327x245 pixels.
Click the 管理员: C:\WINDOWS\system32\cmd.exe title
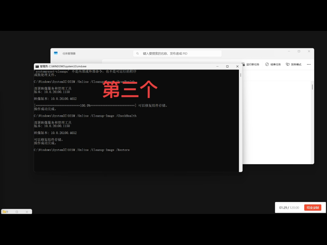(63, 67)
